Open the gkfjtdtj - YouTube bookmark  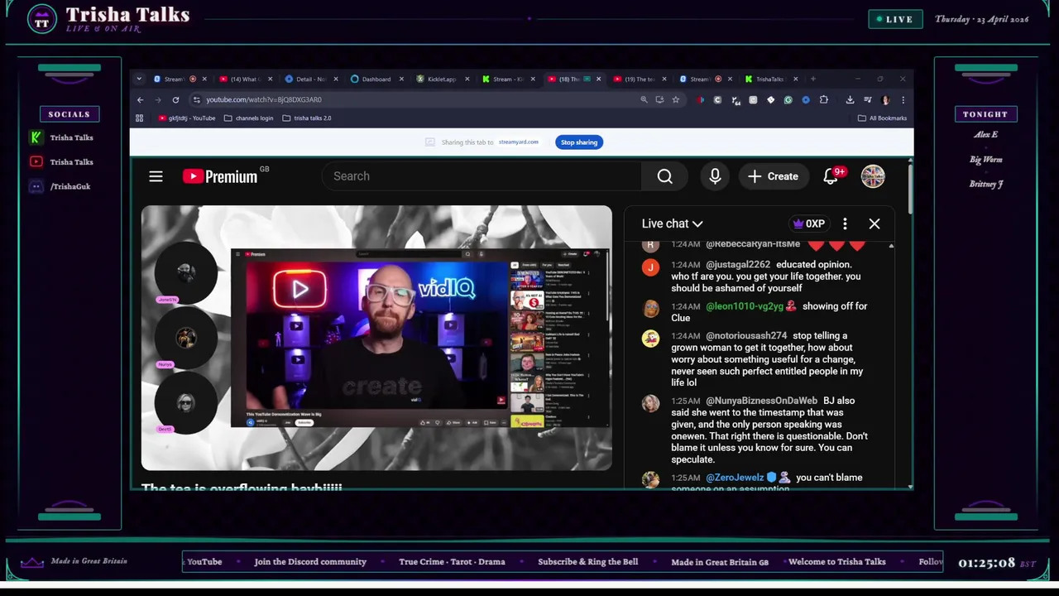point(186,118)
